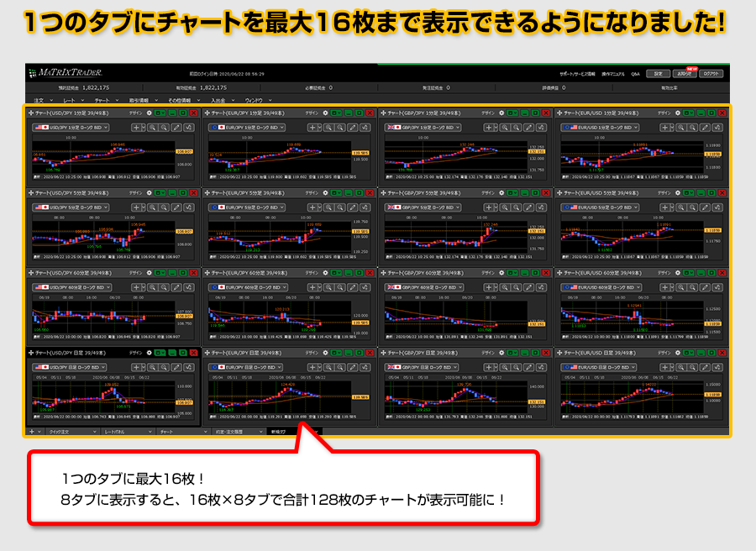The image size is (756, 551).
Task: Open the その他情報 menu
Action: 185,100
